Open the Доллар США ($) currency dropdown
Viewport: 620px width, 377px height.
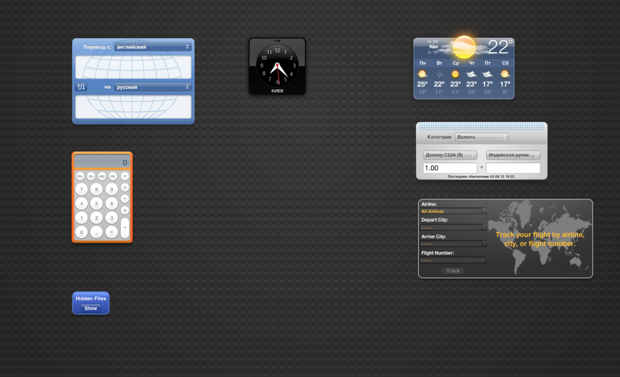pyautogui.click(x=450, y=155)
